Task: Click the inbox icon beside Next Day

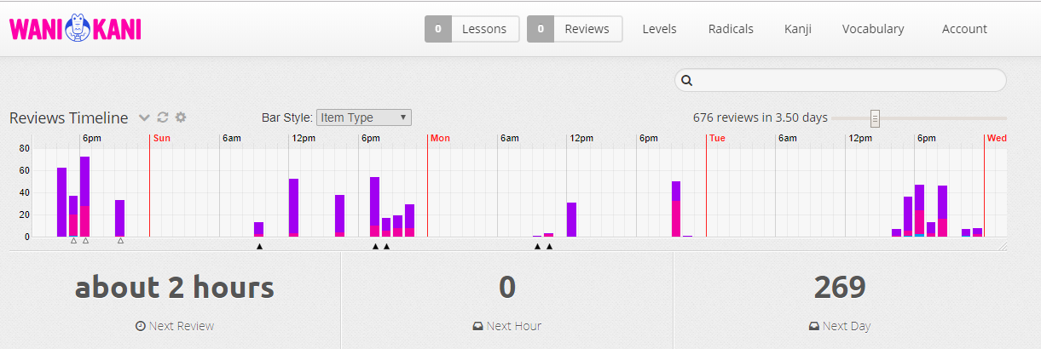Action: point(814,326)
